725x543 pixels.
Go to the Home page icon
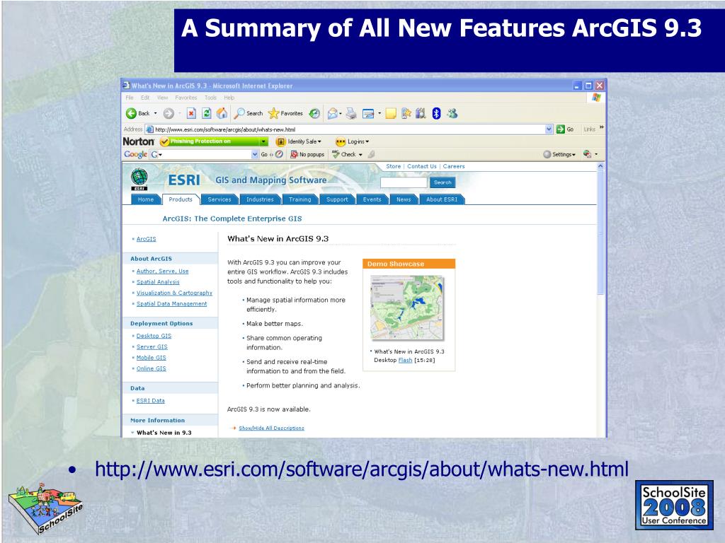coord(222,113)
